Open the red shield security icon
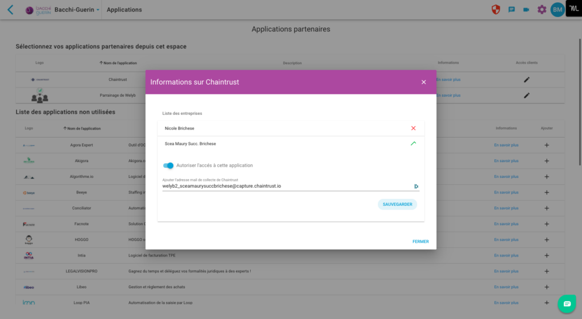The width and height of the screenshot is (582, 319). tap(496, 10)
